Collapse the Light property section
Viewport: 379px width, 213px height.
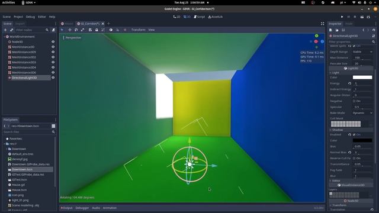point(330,73)
